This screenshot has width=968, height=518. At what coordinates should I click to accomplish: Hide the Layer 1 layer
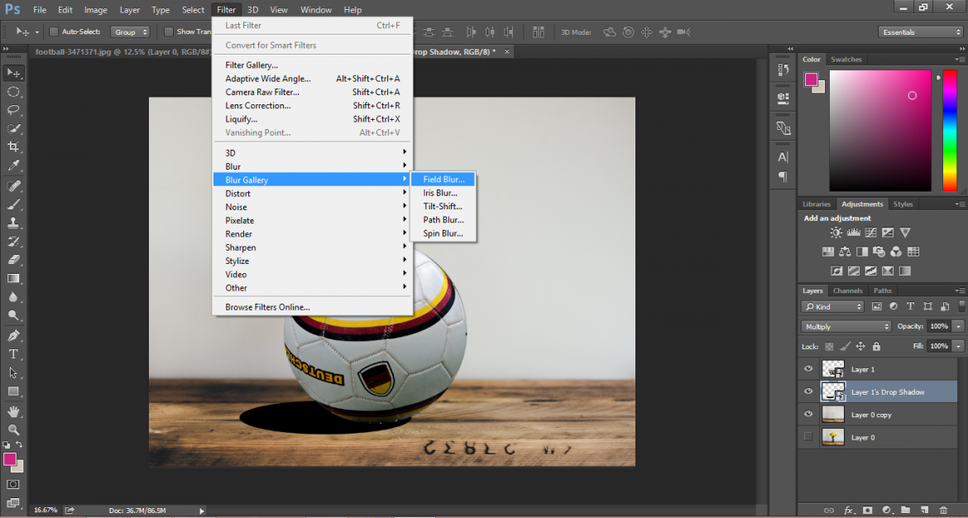point(808,368)
